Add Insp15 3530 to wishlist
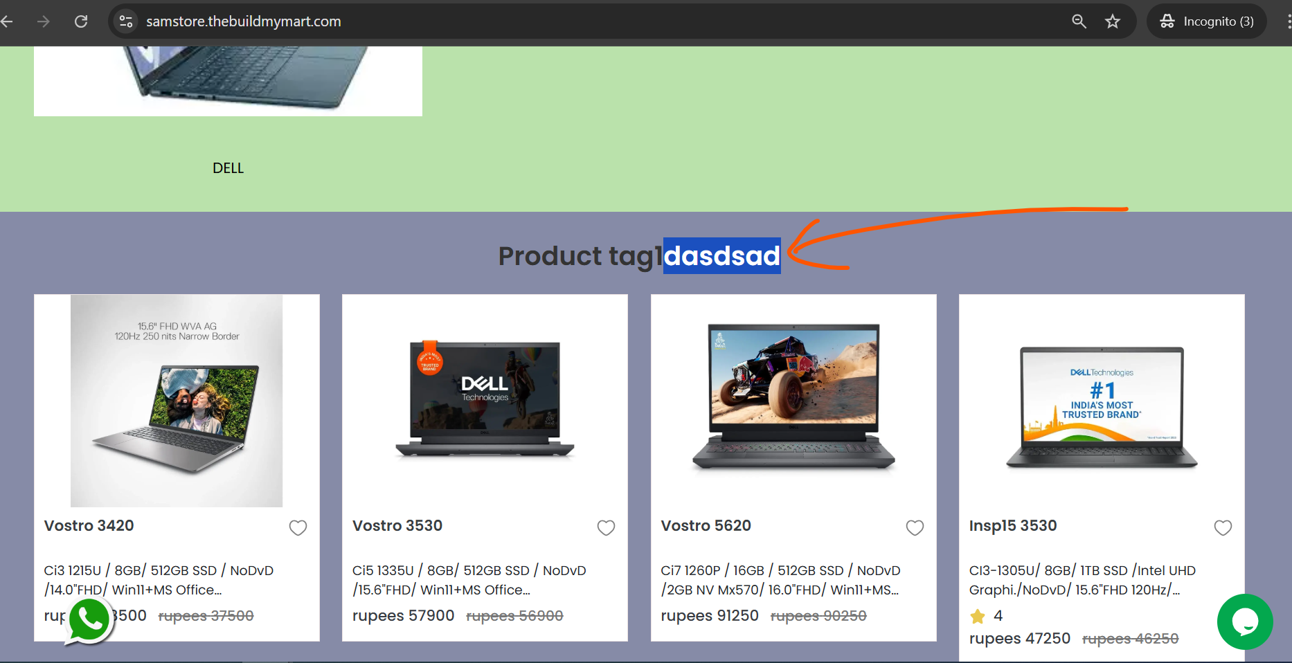This screenshot has height=663, width=1292. (1223, 527)
